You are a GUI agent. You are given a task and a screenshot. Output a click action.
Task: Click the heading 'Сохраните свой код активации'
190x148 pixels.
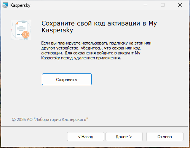tap(91, 24)
